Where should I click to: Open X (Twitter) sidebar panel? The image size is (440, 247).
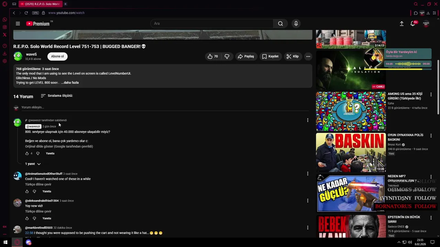click(4, 35)
